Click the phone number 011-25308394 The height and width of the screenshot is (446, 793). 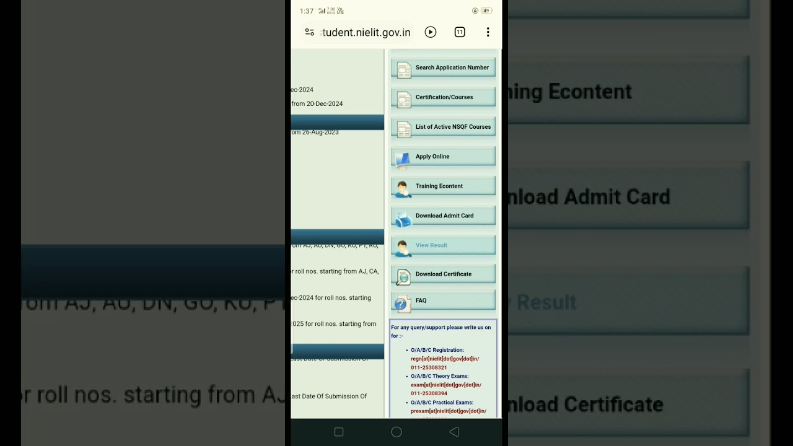(x=429, y=393)
